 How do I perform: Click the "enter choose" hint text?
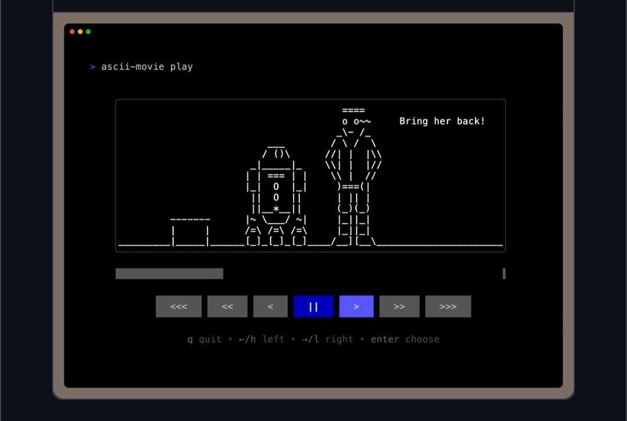point(405,339)
